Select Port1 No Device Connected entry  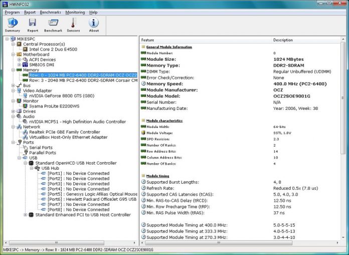pos(78,173)
